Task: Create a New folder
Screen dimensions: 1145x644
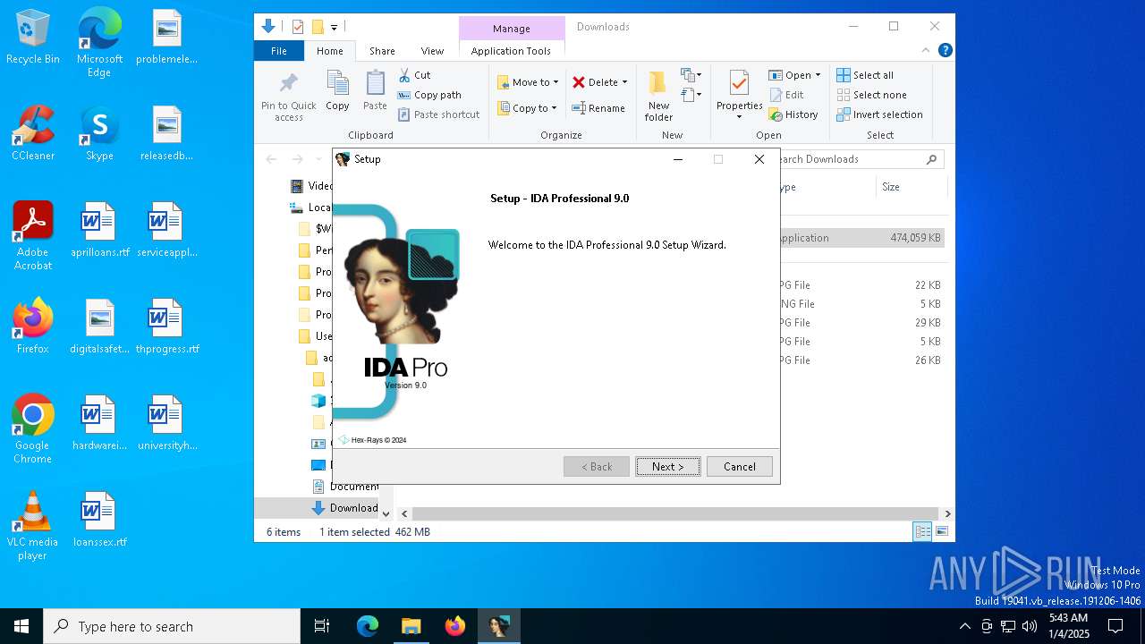Action: point(658,96)
